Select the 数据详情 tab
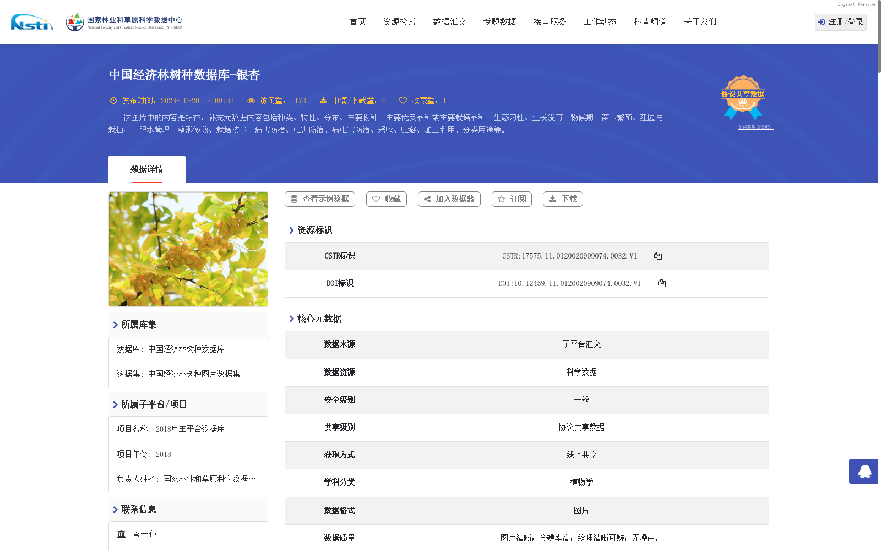The width and height of the screenshot is (881, 550). tap(147, 169)
